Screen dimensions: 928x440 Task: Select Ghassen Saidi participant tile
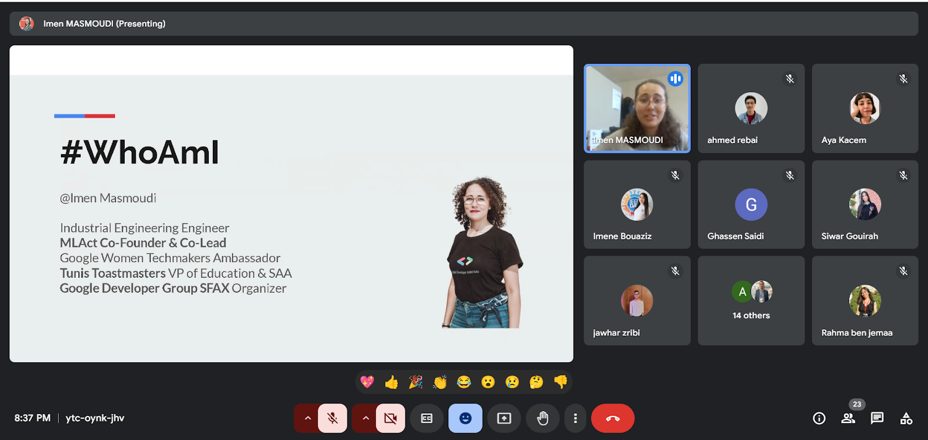[751, 205]
